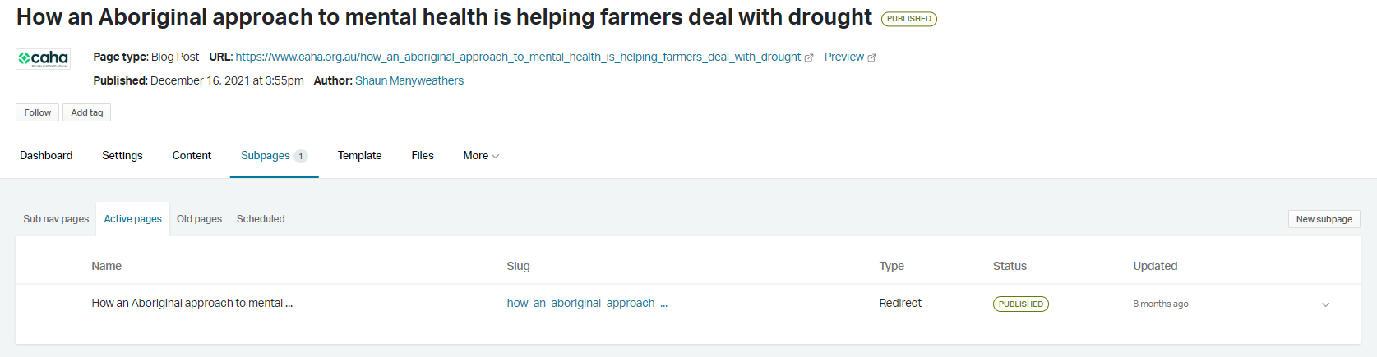
Task: Go to the Content tab
Action: [x=192, y=156]
